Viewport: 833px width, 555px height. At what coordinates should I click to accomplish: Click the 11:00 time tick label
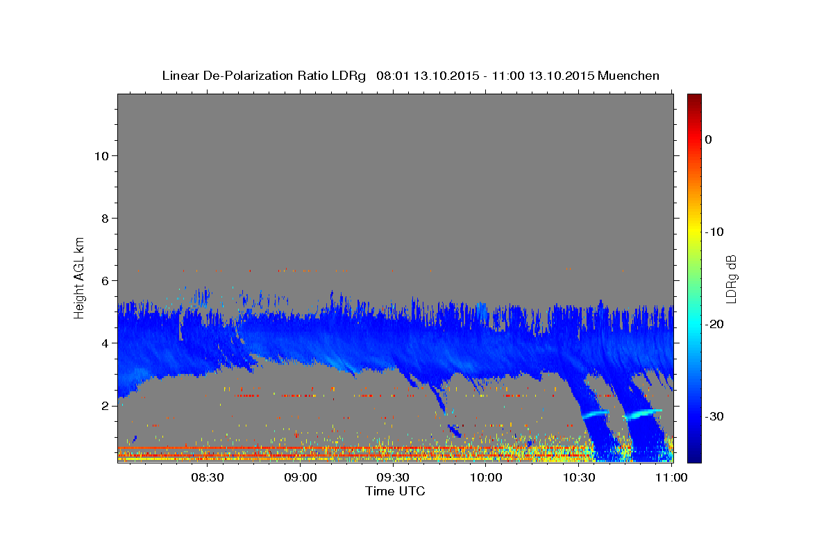pyautogui.click(x=671, y=477)
